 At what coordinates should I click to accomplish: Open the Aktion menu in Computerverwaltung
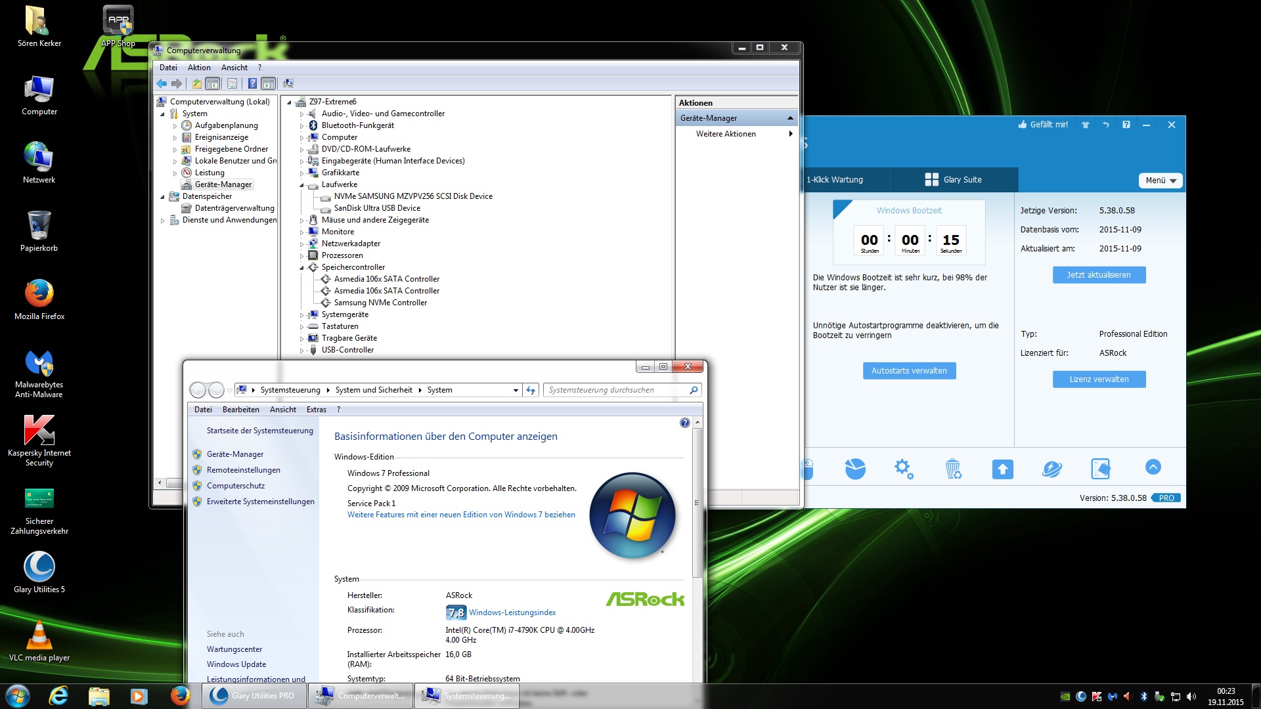[x=199, y=68]
